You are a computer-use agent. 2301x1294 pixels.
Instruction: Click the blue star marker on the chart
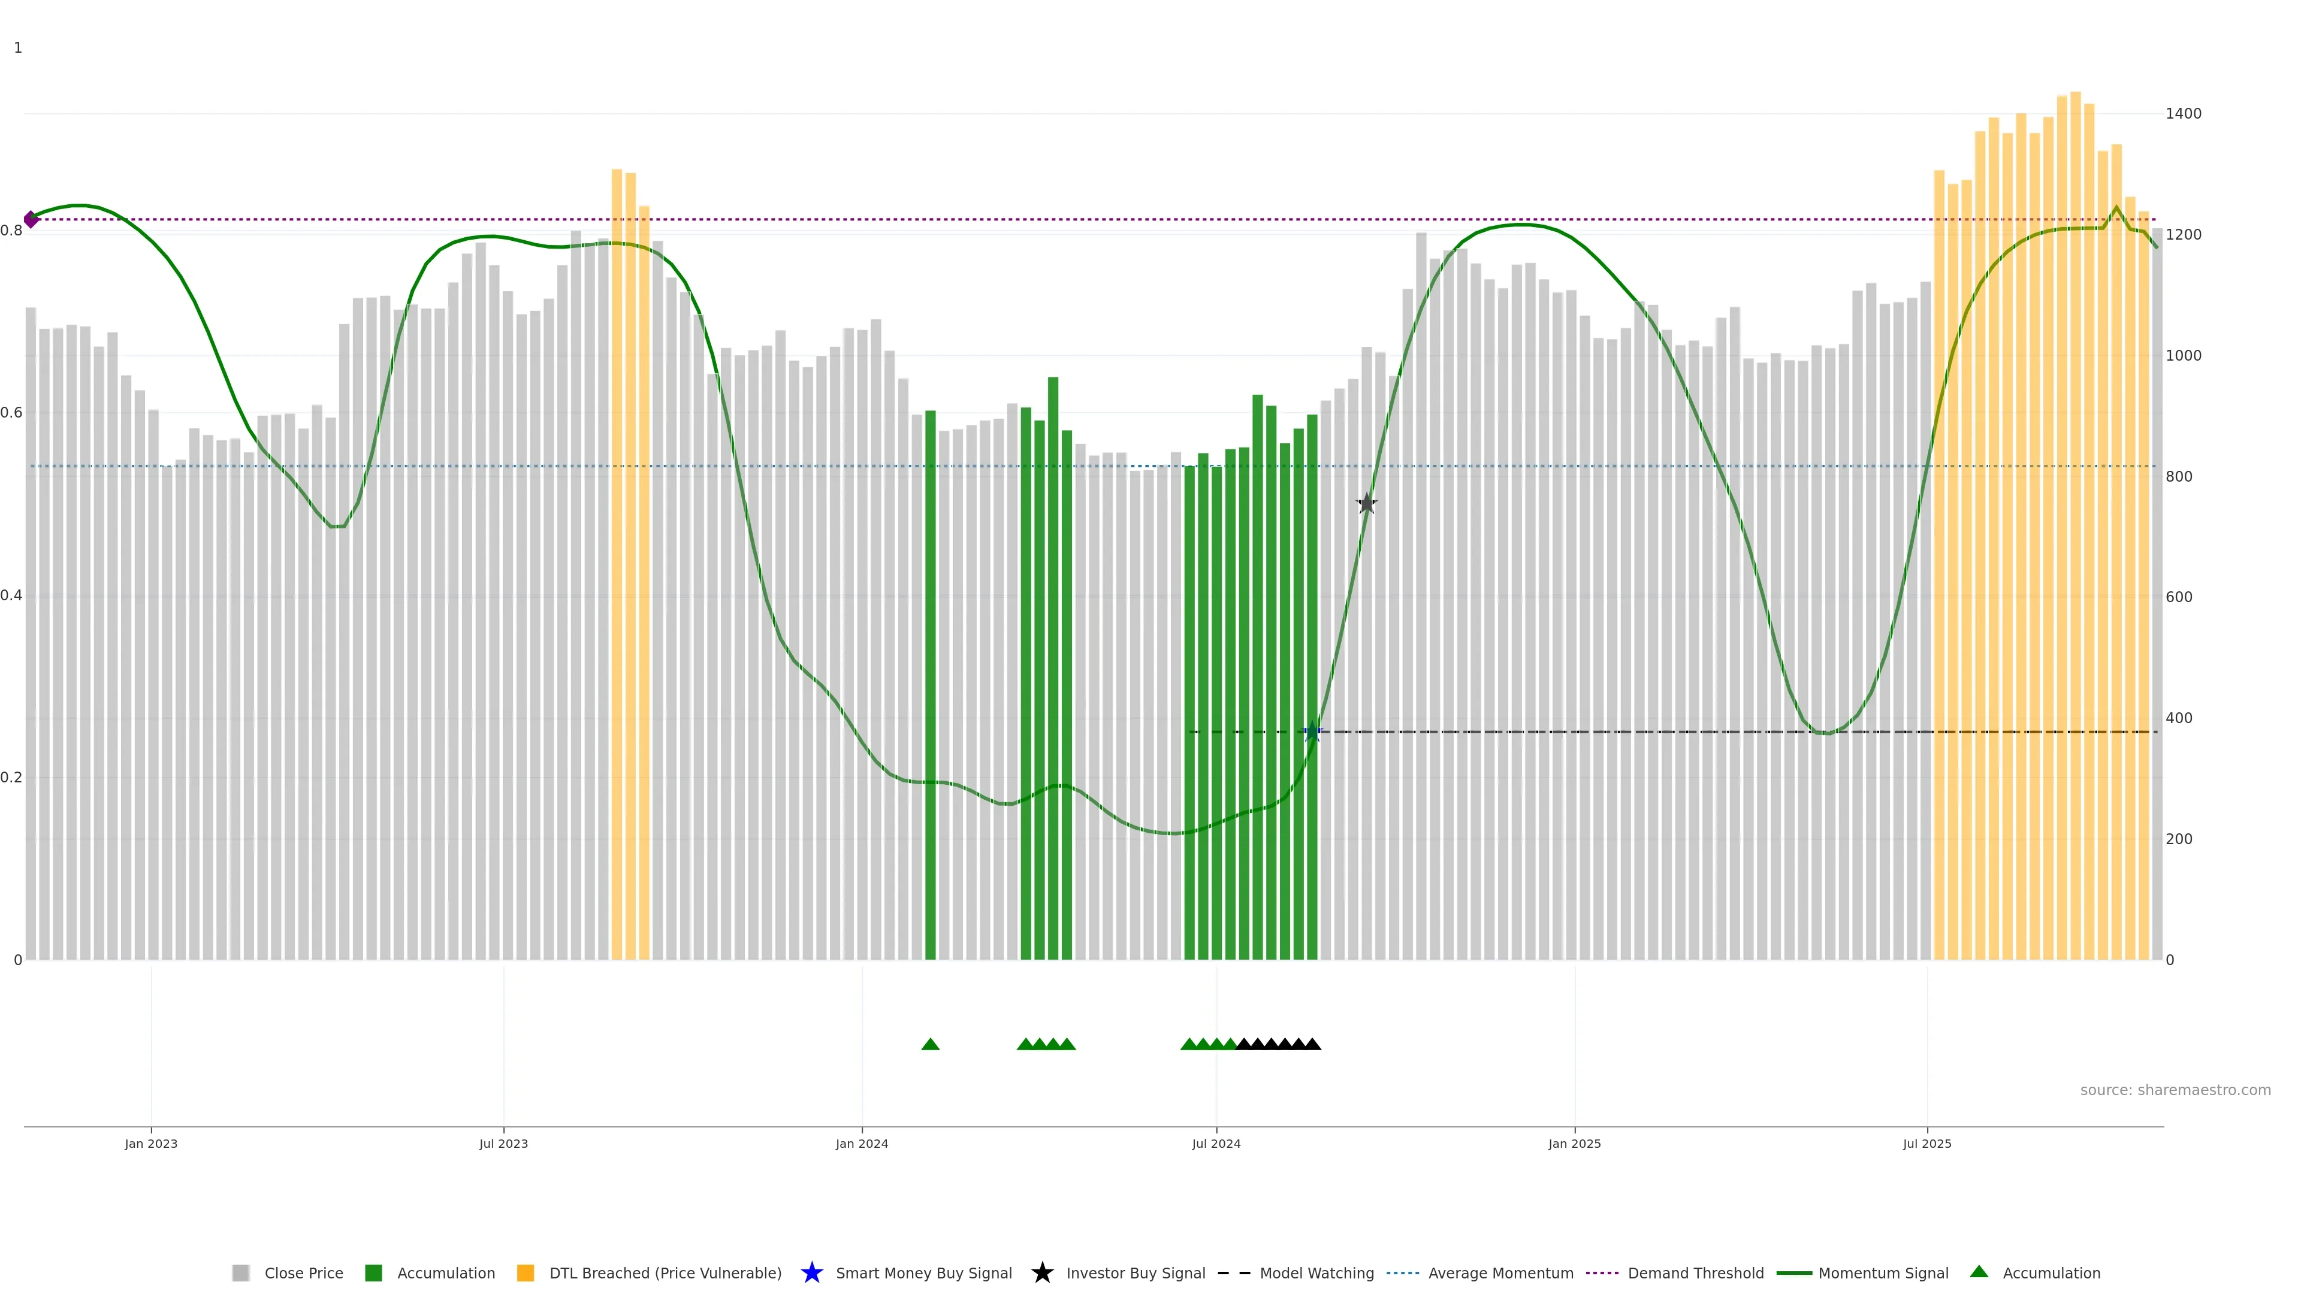pyautogui.click(x=1311, y=732)
